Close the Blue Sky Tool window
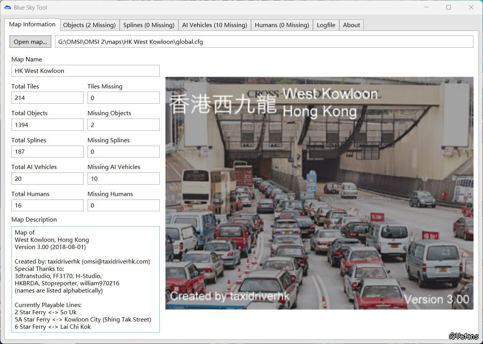Viewport: 483px width, 344px height. click(x=471, y=7)
